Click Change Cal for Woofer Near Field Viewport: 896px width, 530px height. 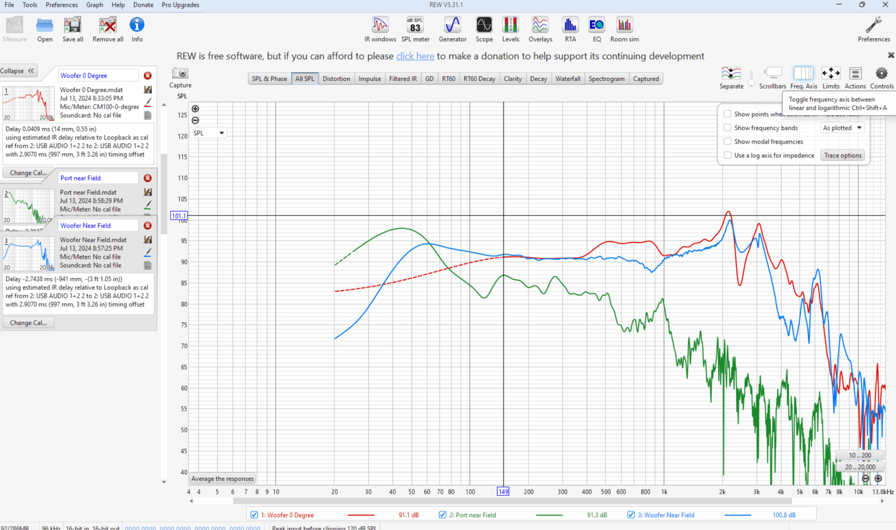tap(28, 323)
